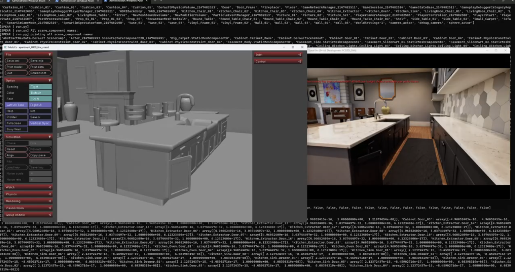The height and width of the screenshot is (272, 515).
Task: Click the Print data button
Action: [x=40, y=67]
